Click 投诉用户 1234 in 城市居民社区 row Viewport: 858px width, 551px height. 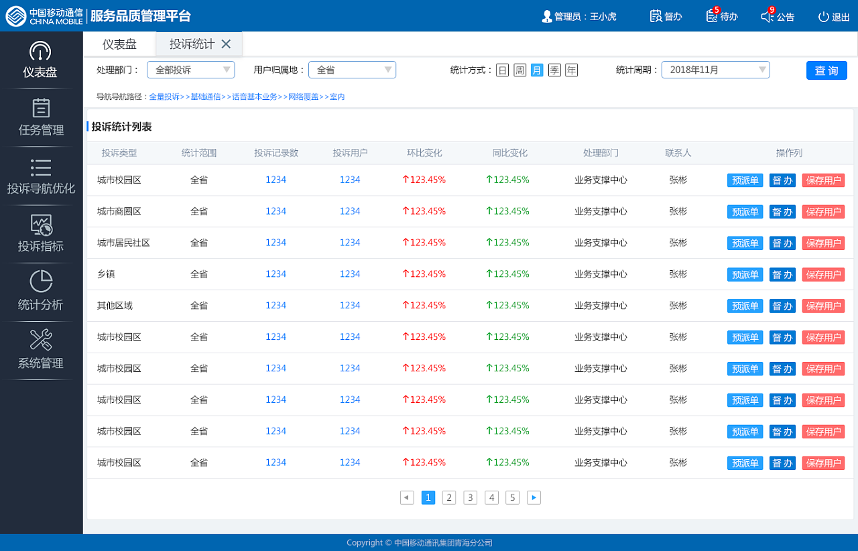[350, 243]
